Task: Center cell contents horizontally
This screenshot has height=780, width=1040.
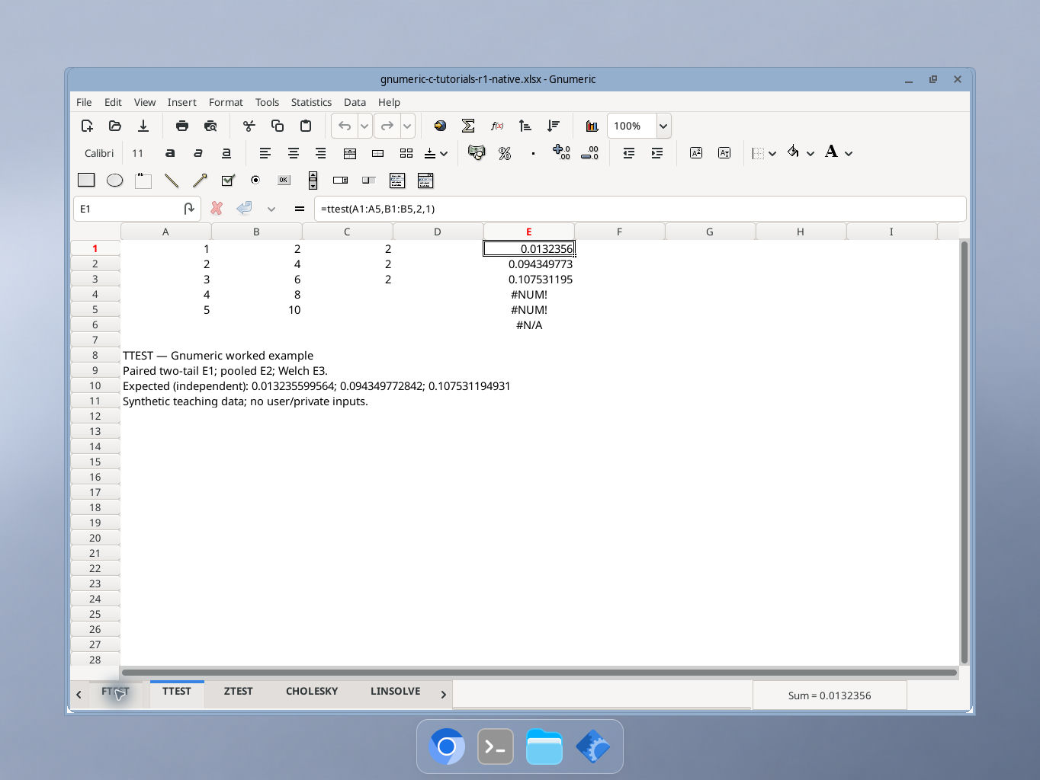Action: (294, 153)
